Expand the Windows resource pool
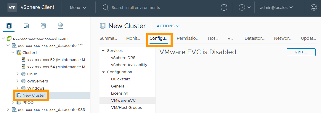The width and height of the screenshot is (321, 113). [17, 88]
